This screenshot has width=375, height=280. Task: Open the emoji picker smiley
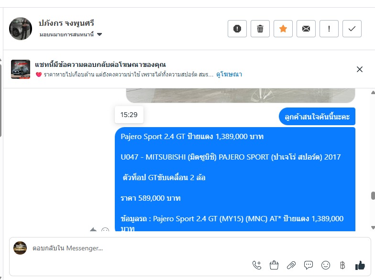(325, 265)
